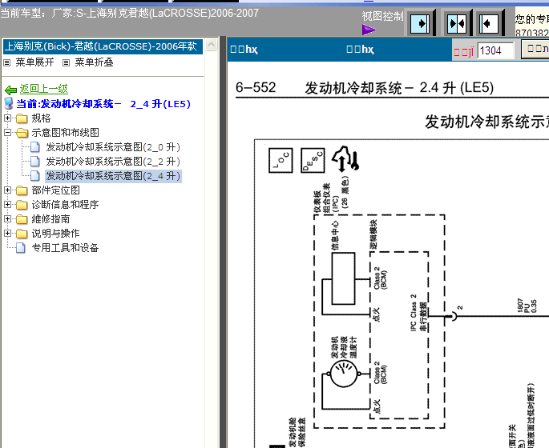Click the 当前:发动机冷却系统 2_4 升(LE5) heading
The height and width of the screenshot is (448, 549).
coord(103,104)
